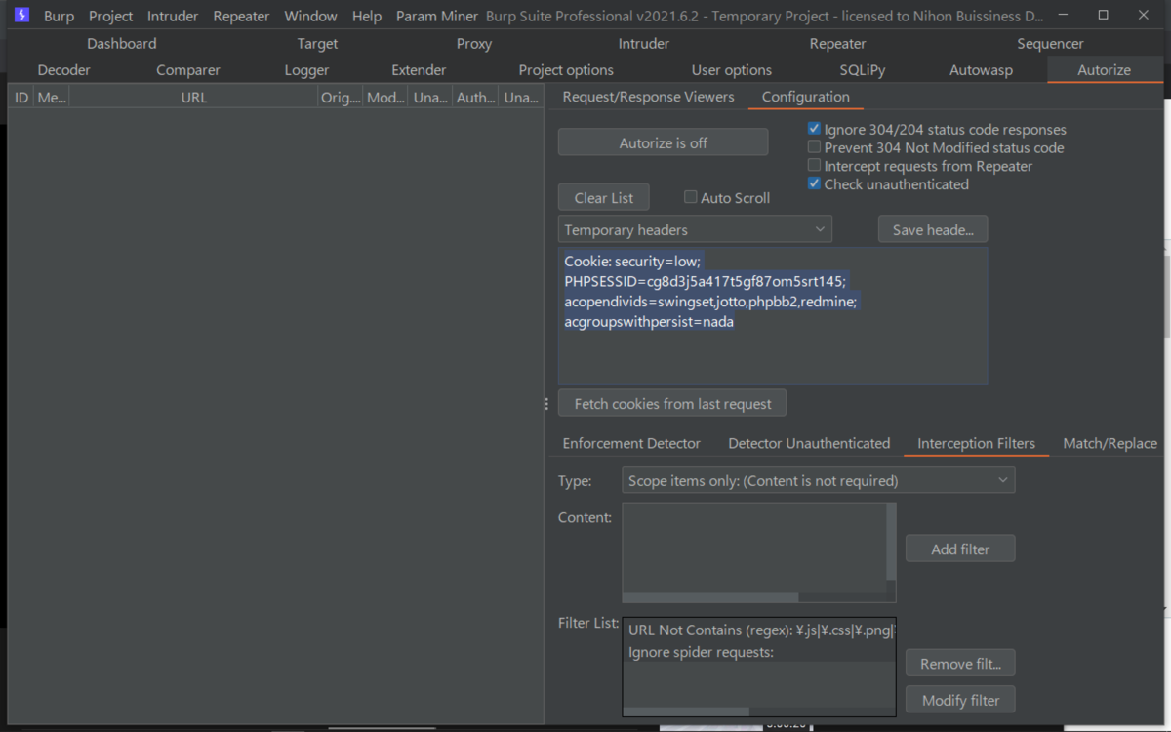Switch to the Logger tab
1171x732 pixels.
click(x=306, y=70)
